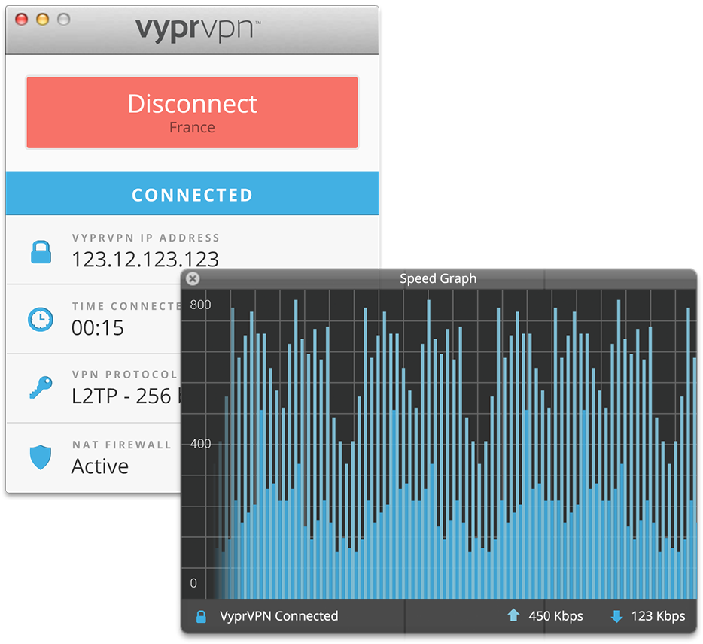703x644 pixels.
Task: Click the 123 Kbps download speed readout
Action: (x=658, y=616)
